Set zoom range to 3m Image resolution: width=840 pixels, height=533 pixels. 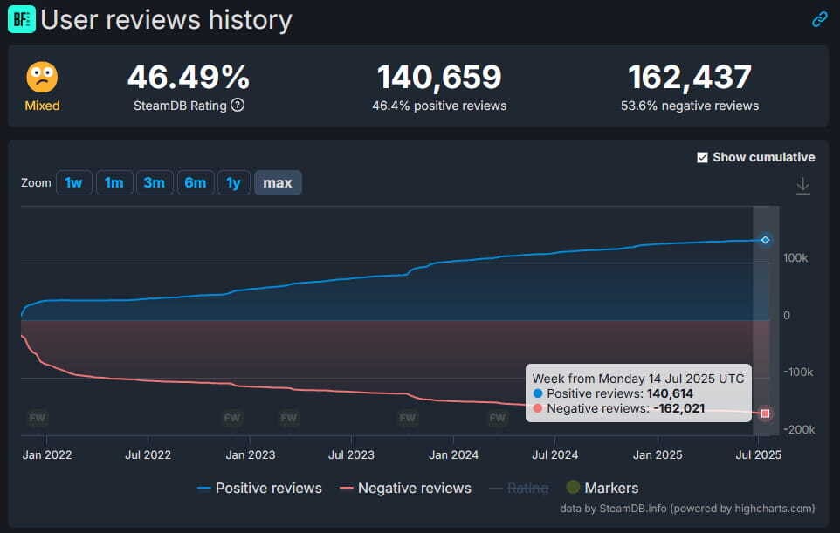[x=154, y=183]
